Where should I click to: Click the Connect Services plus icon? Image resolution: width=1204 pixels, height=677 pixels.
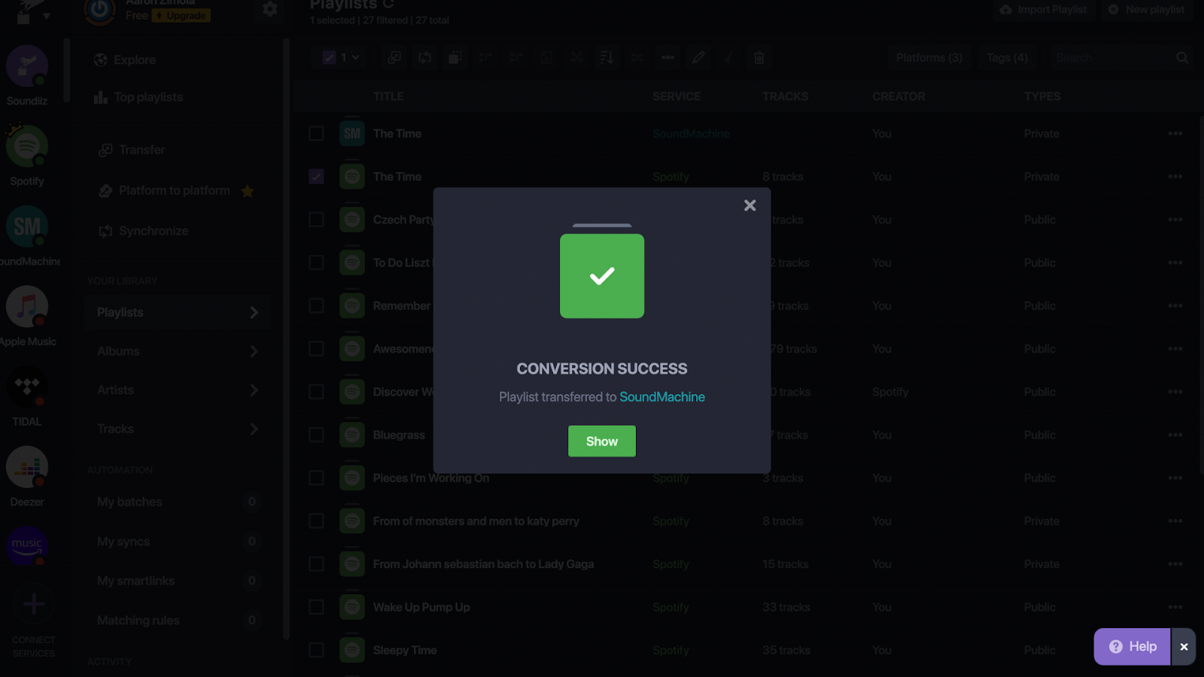point(33,604)
